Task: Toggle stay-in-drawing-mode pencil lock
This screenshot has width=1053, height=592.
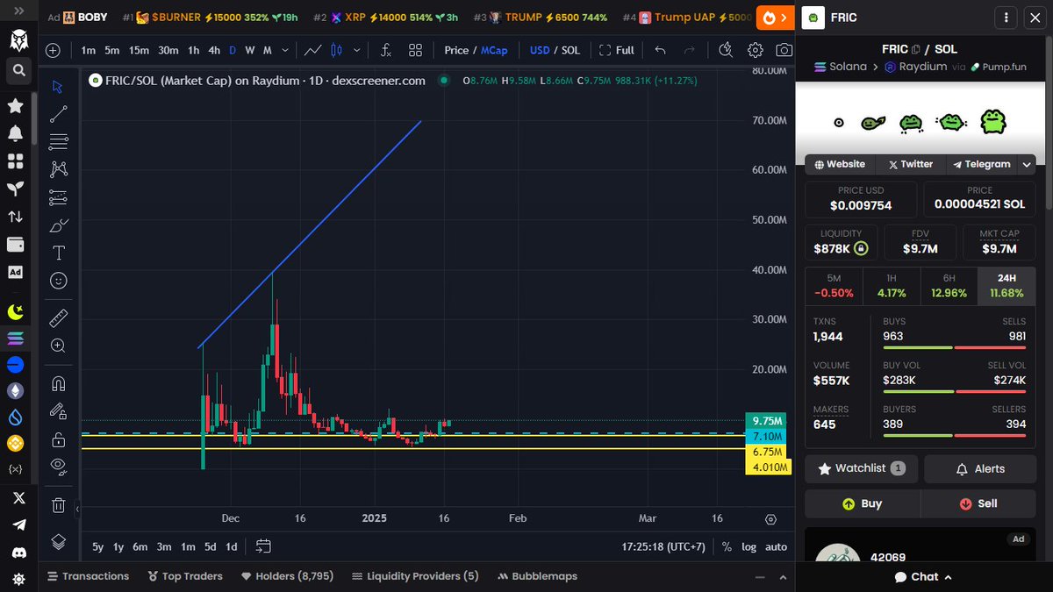Action: click(58, 411)
